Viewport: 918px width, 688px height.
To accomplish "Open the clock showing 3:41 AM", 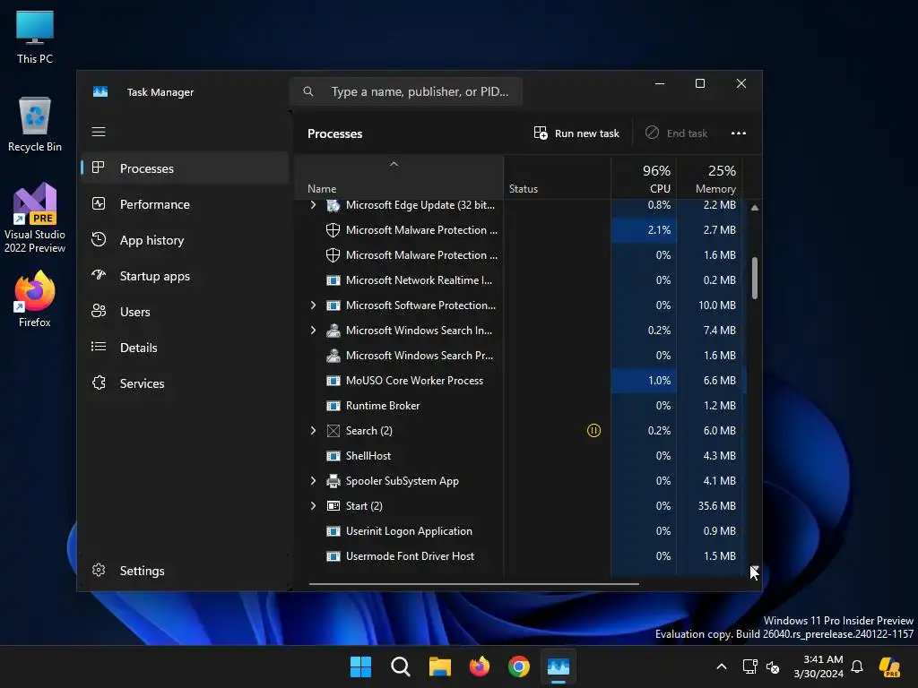I will click(818, 666).
